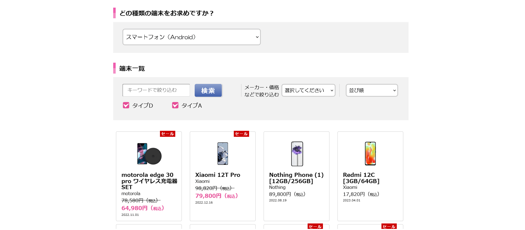The width and height of the screenshot is (525, 230).
Task: Open the 並び順 sort order dropdown
Action: [x=372, y=90]
